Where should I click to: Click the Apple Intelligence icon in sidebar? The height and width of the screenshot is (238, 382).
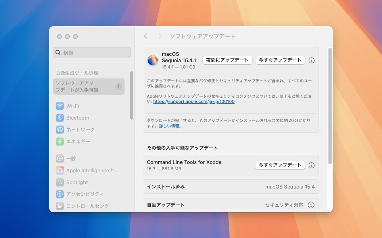click(x=60, y=170)
